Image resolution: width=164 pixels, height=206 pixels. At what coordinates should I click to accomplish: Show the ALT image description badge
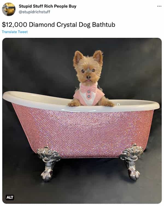(x=10, y=197)
